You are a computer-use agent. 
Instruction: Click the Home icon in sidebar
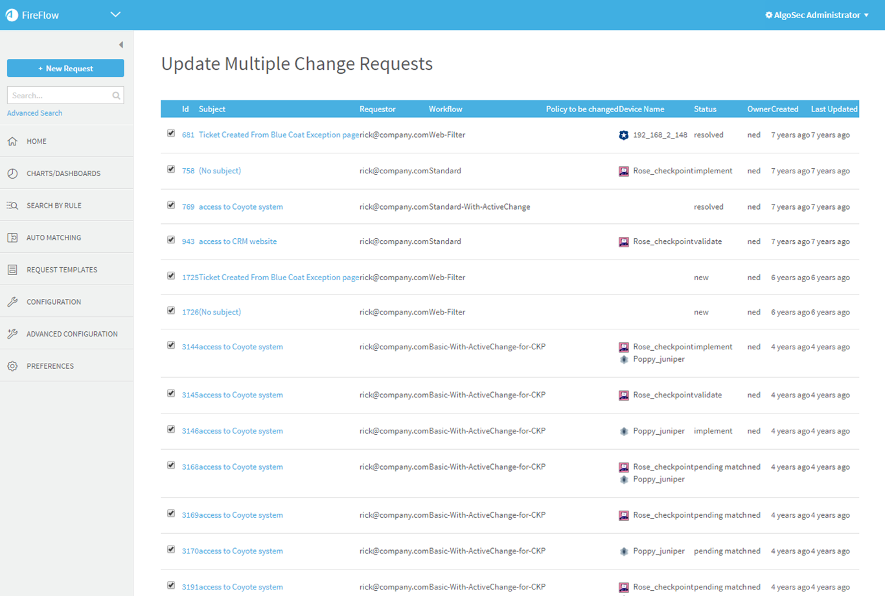click(x=12, y=141)
